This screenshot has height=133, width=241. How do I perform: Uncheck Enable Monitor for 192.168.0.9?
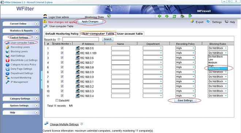tap(62, 72)
